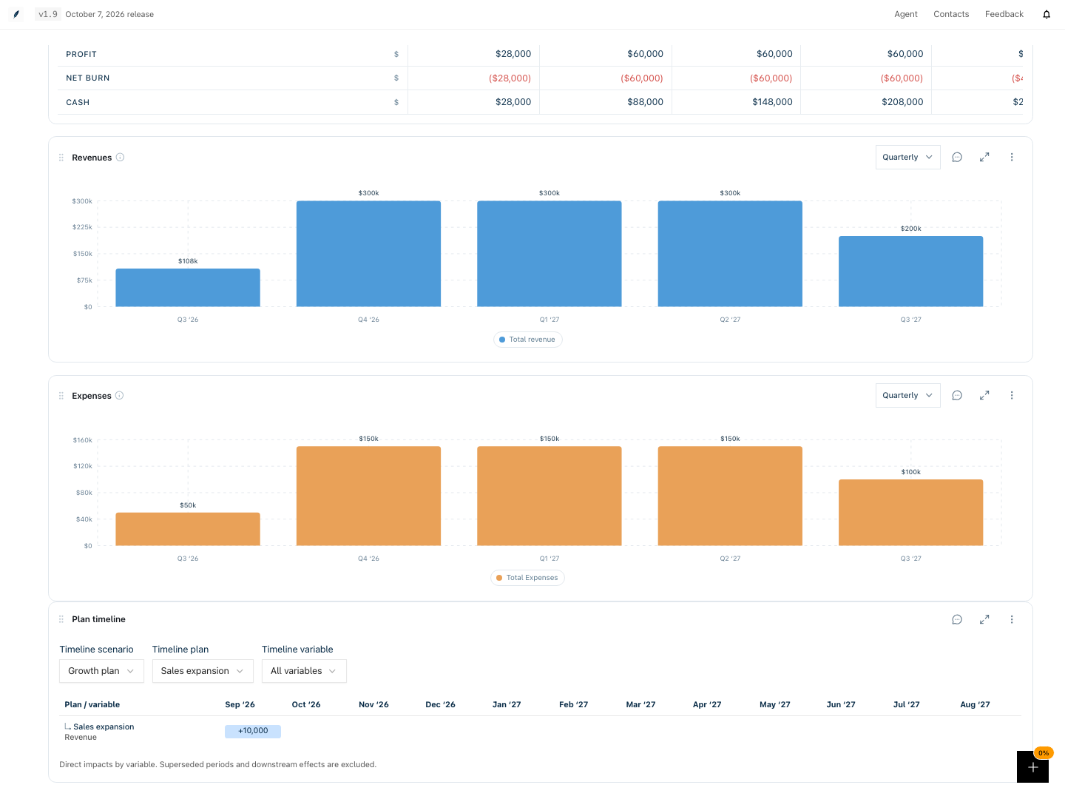Open the October 7, 2026 release note
This screenshot has height=799, width=1065.
[x=109, y=14]
